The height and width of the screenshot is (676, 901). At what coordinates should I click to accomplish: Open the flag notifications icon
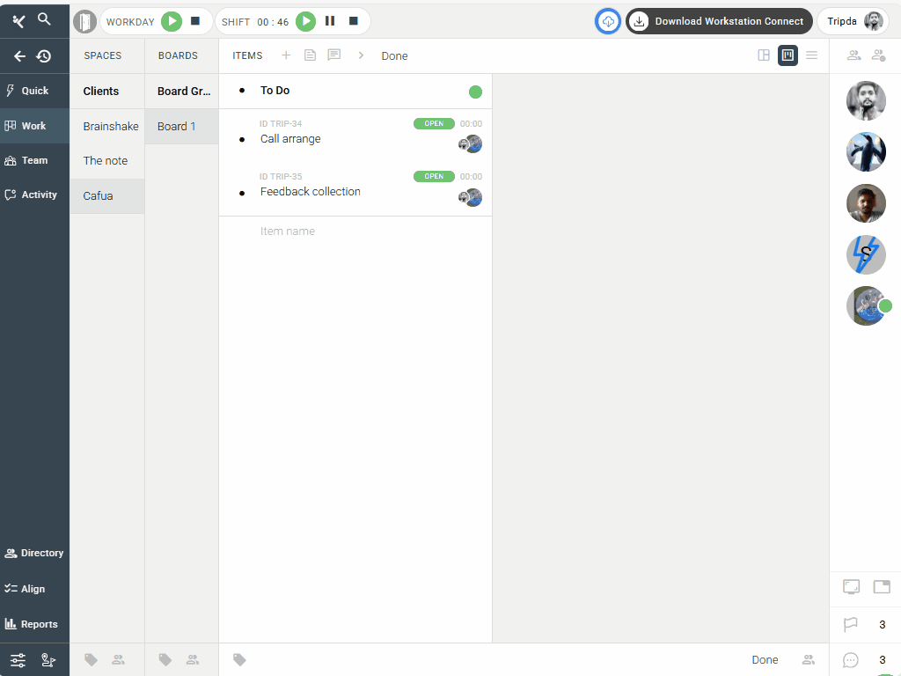851,625
